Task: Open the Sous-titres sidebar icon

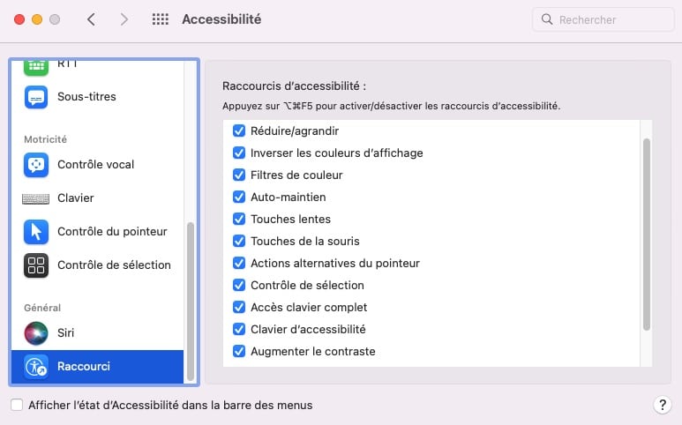Action: [36, 97]
